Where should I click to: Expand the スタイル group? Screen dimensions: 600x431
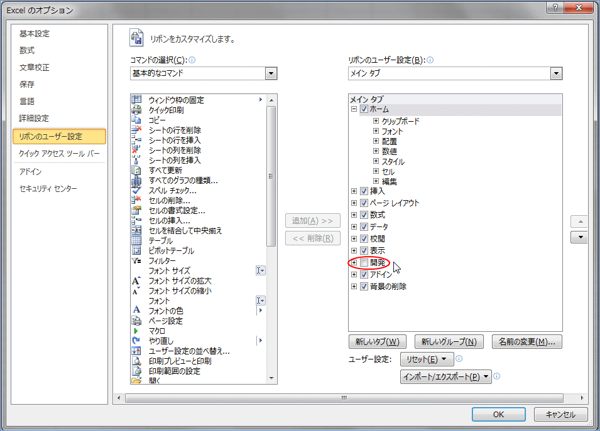click(x=376, y=161)
